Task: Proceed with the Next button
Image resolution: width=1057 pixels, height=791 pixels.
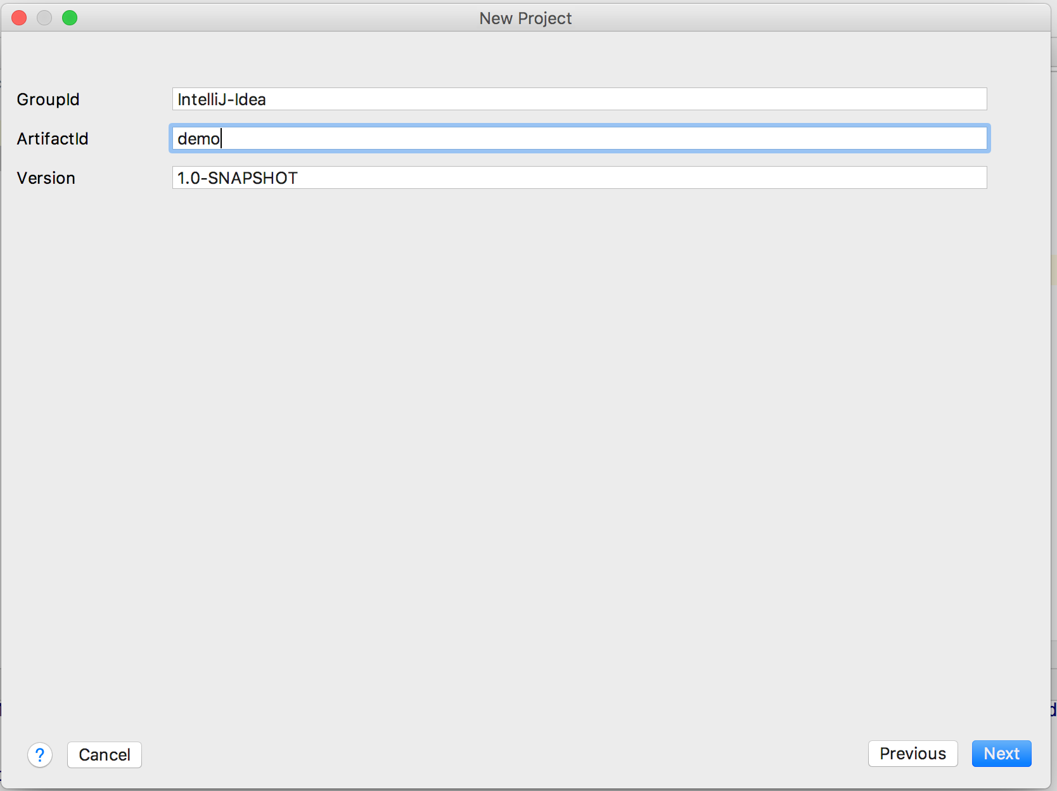Action: pyautogui.click(x=1002, y=754)
